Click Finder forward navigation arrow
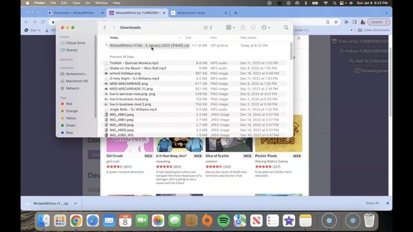The width and height of the screenshot is (413, 232). [114, 27]
